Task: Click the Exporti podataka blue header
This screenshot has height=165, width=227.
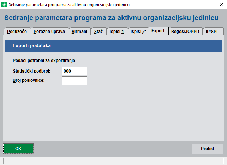Action: click(x=113, y=46)
